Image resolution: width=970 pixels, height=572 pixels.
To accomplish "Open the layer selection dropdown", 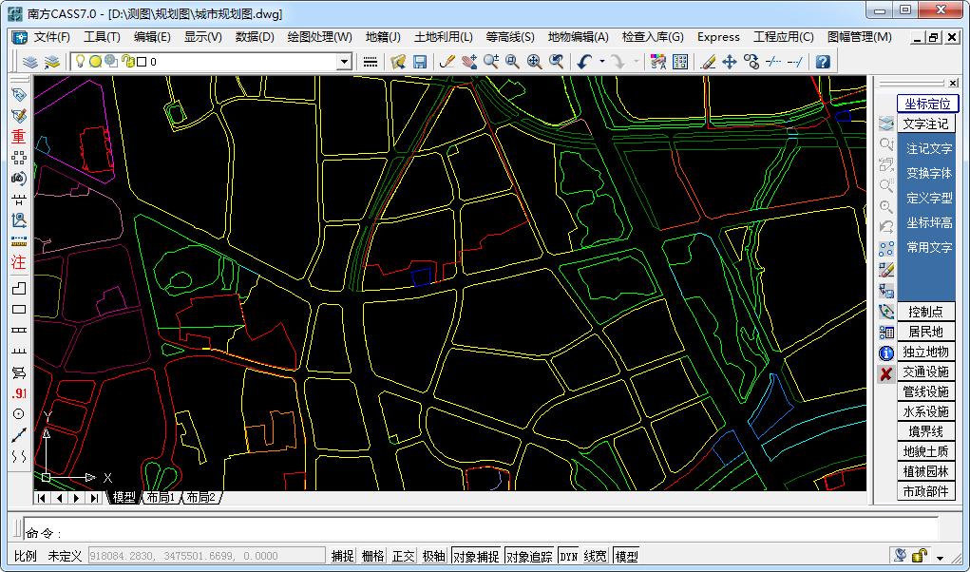I will click(345, 62).
